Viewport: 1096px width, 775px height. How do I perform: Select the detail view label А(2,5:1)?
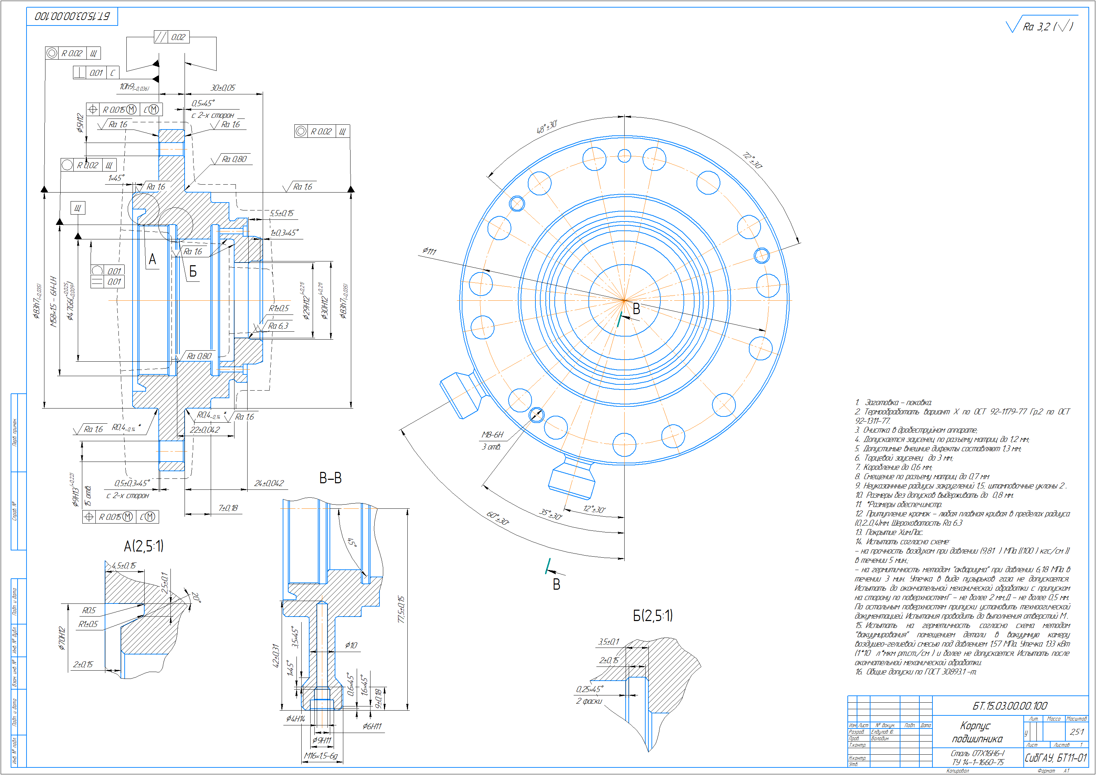point(144,546)
